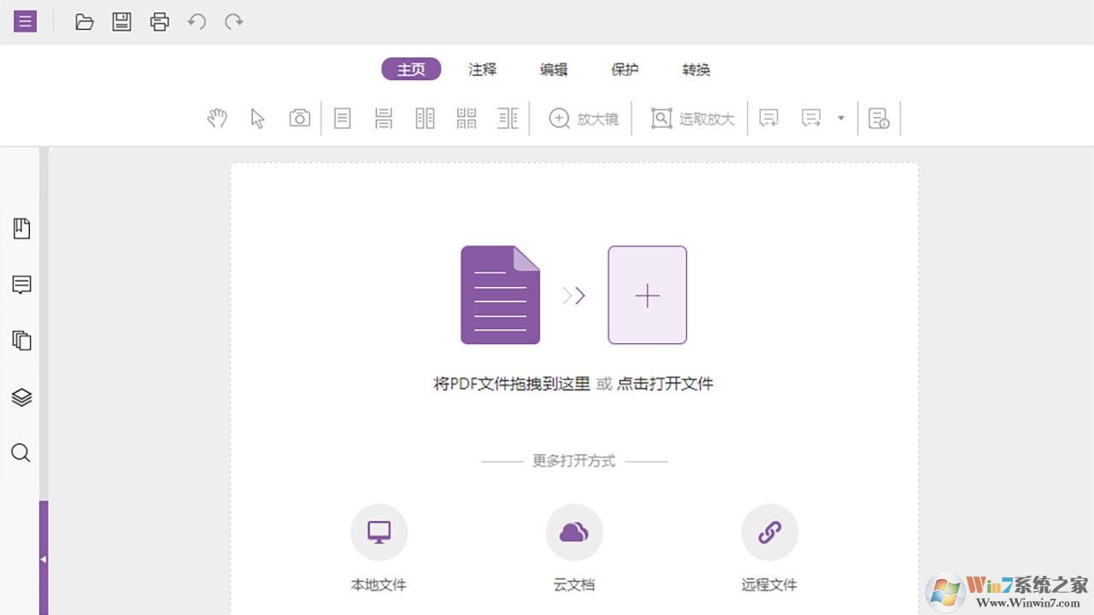Switch to the 注释 tab
The width and height of the screenshot is (1094, 615).
(x=483, y=70)
